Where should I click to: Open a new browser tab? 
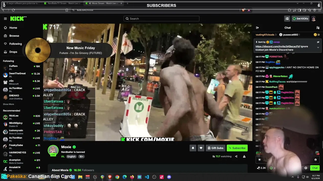point(127,3)
